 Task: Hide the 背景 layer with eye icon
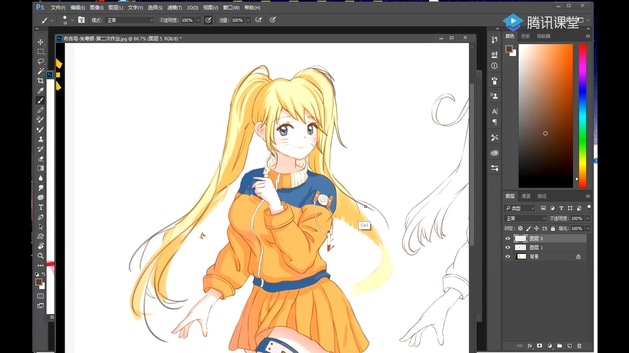click(508, 256)
